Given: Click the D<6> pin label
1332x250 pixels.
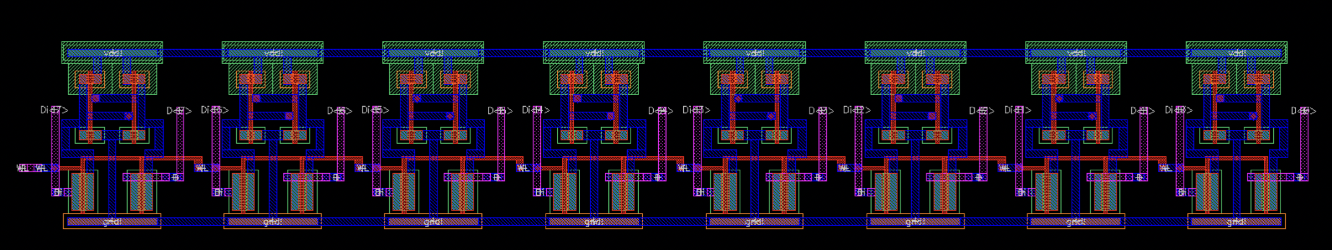Looking at the screenshot, I should point(339,111).
